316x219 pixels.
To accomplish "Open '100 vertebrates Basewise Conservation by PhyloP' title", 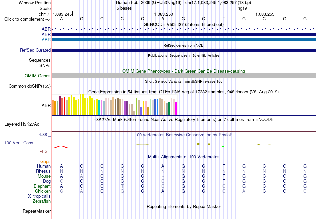I will click(x=184, y=135).
